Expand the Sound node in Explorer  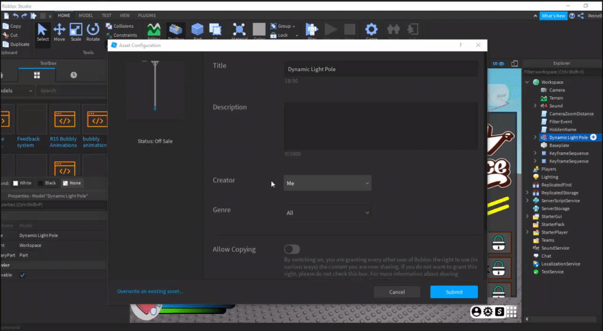[x=535, y=105]
